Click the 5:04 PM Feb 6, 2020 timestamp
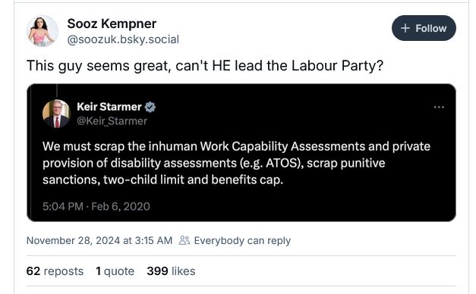The image size is (476, 294). (96, 206)
